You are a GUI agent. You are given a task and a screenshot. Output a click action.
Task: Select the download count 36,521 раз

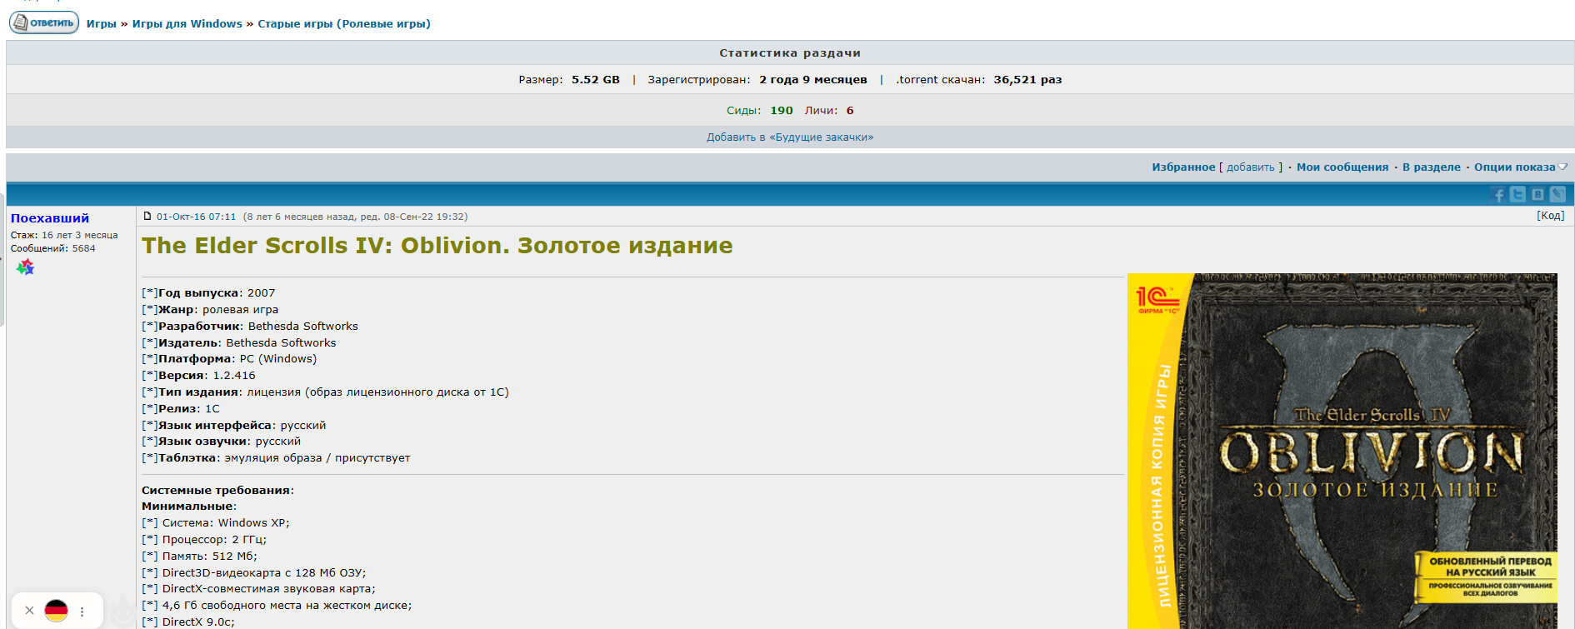[1027, 80]
